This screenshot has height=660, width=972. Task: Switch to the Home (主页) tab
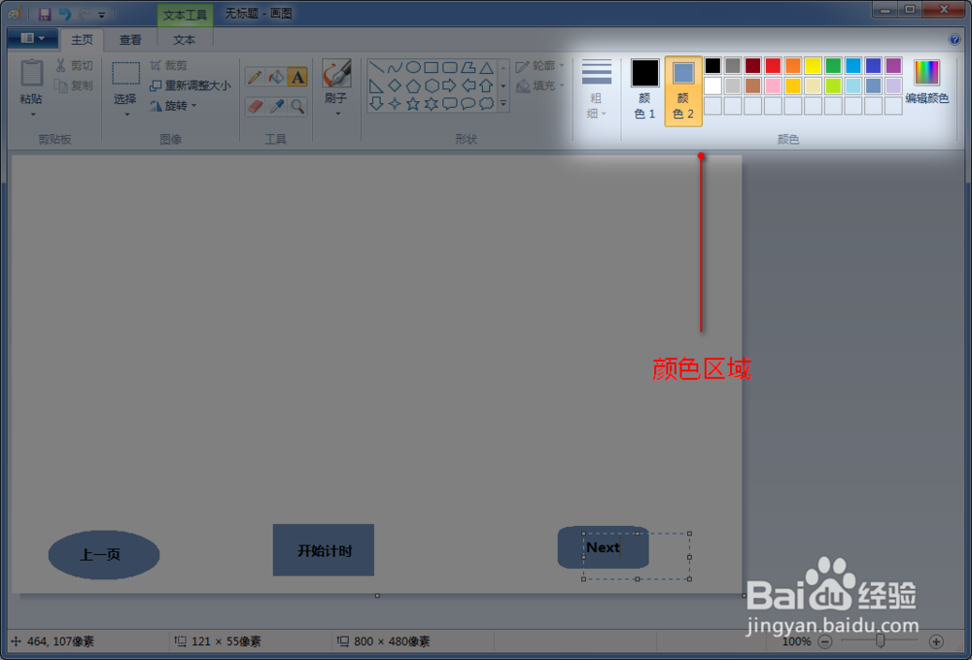pos(82,40)
